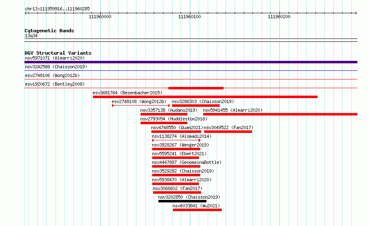Open the nsv6033841 (Wu2021) label
The width and height of the screenshot is (369, 226).
click(196, 206)
